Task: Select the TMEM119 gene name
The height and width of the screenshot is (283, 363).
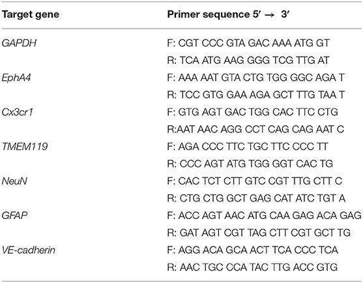Action: [25, 147]
